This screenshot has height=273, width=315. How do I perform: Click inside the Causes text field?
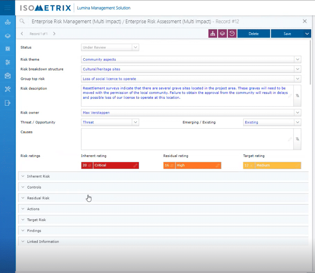[184, 139]
